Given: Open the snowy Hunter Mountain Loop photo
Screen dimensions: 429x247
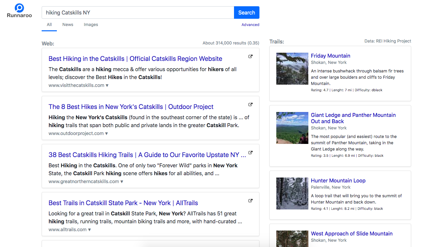Looking at the screenshot, I should click(x=292, y=193).
